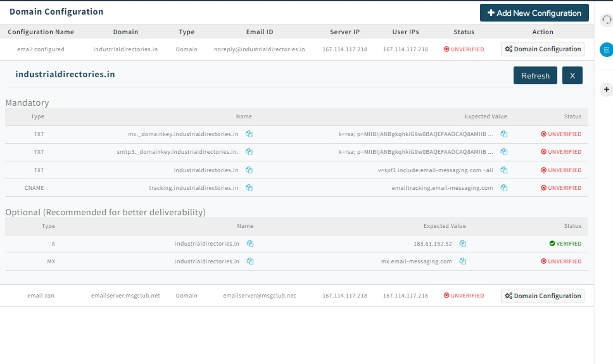Image resolution: width=613 pixels, height=364 pixels.
Task: Click UNVERIFIED status of msgclub.net row
Action: (464, 296)
